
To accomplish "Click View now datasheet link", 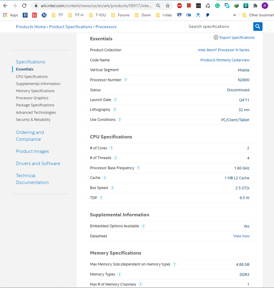I will point(241,236).
